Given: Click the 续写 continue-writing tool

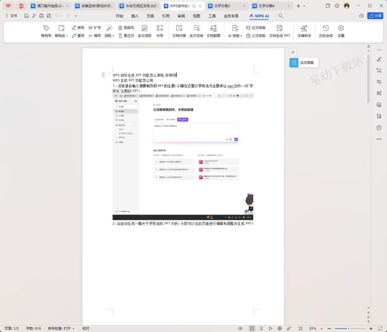Looking at the screenshot, I should pos(78,28).
